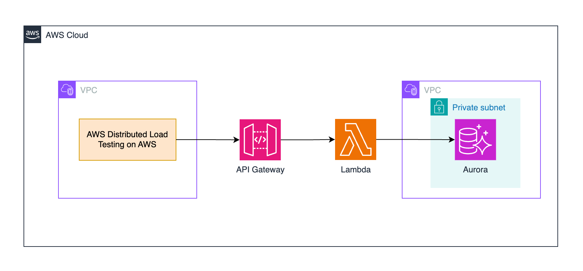
Task: Click the AWS logo icon
Action: [x=33, y=34]
